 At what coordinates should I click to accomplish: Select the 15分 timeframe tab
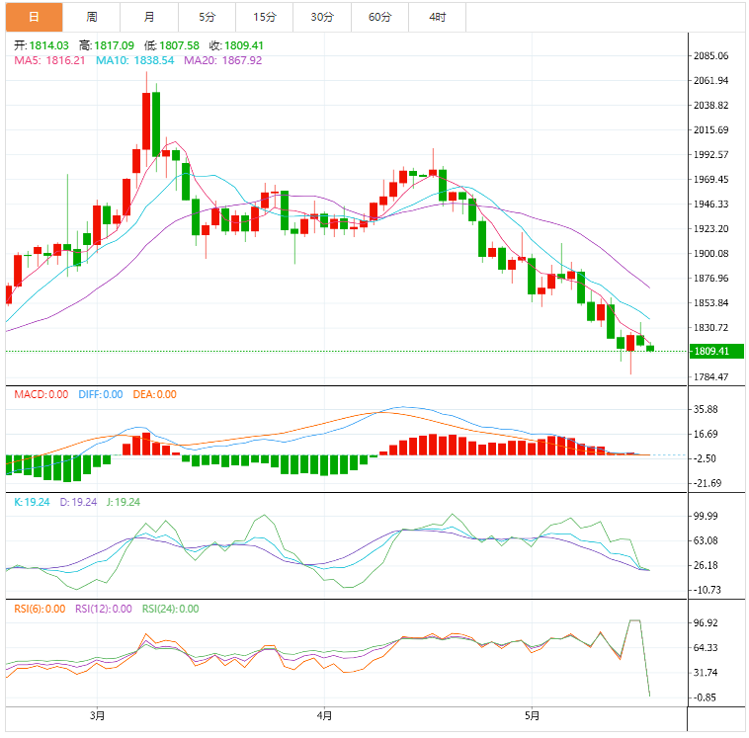[264, 17]
